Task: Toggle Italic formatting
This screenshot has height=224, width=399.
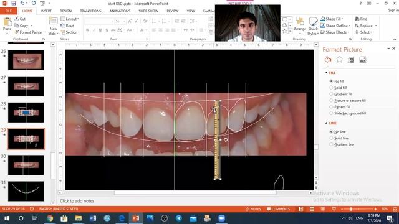Action: click(x=94, y=30)
